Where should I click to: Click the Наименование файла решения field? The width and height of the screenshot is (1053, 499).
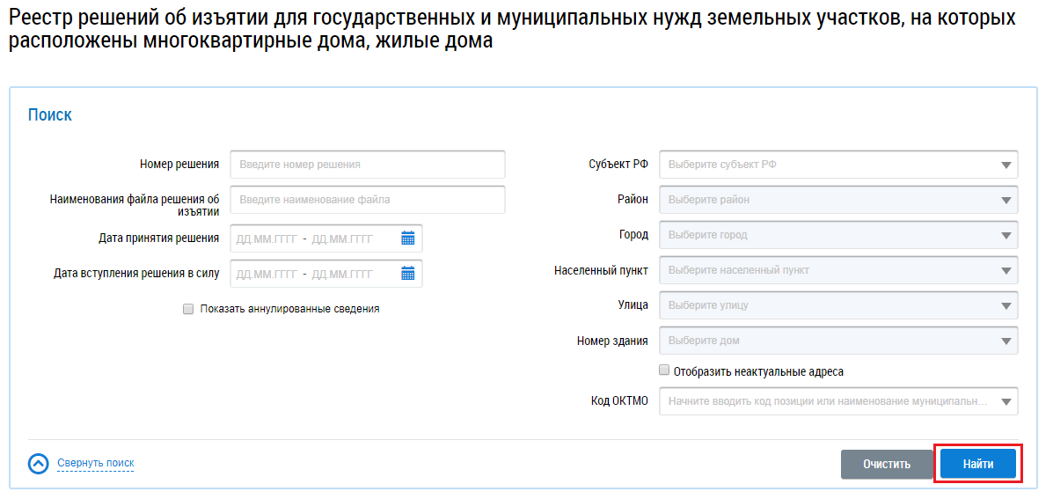(x=367, y=200)
